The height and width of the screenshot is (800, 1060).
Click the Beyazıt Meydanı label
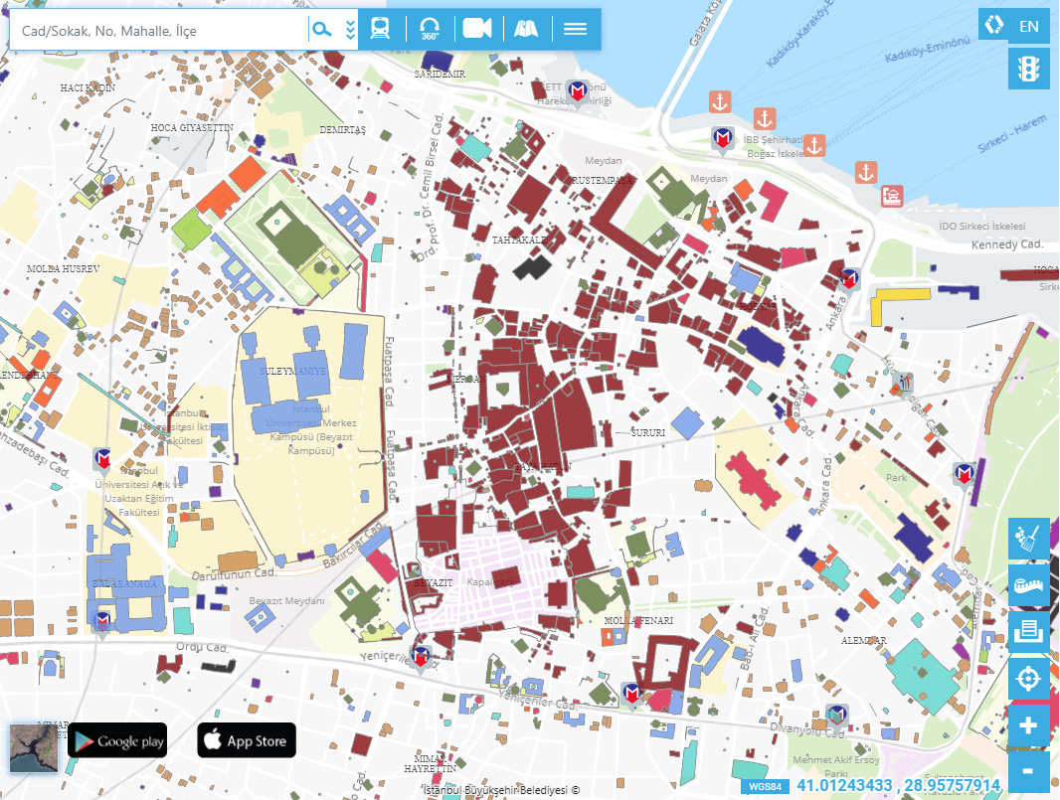[x=286, y=600]
